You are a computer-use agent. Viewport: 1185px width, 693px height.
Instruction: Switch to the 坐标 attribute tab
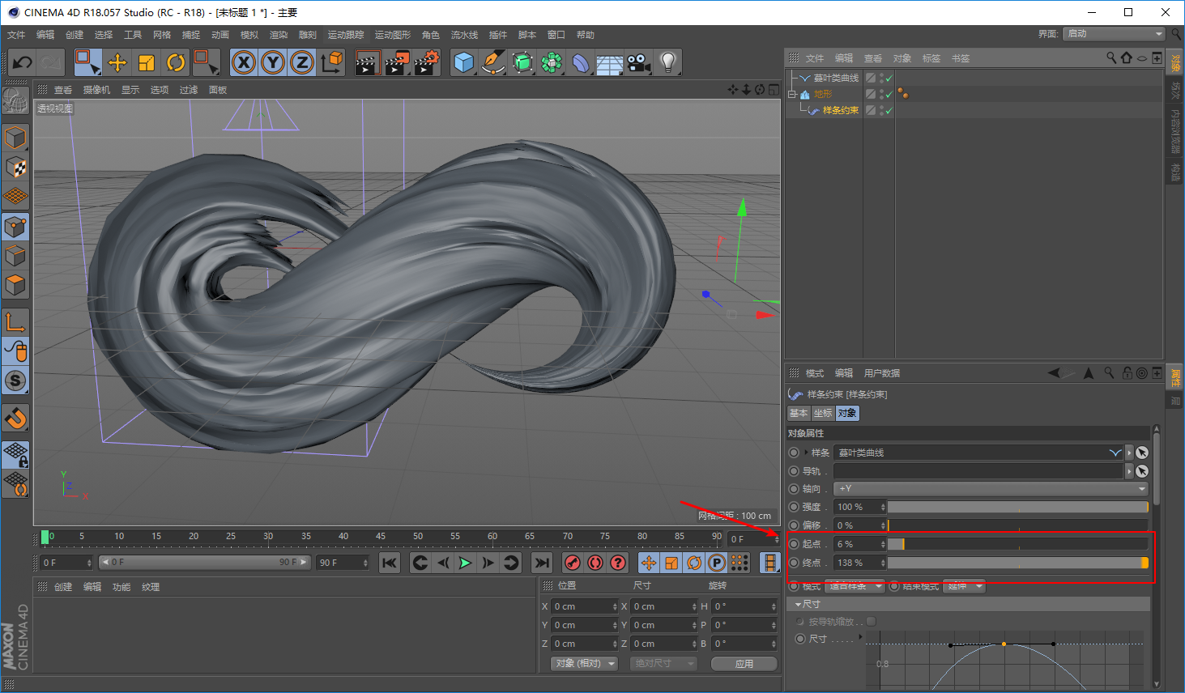pyautogui.click(x=823, y=413)
